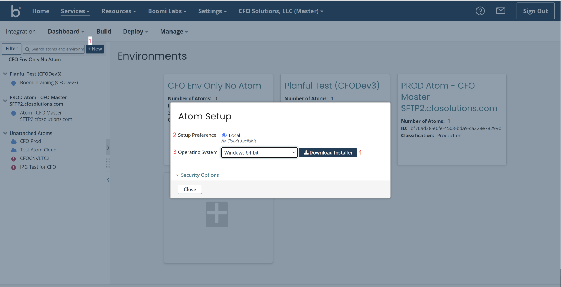Click the large plus add environment tile

coord(217,214)
